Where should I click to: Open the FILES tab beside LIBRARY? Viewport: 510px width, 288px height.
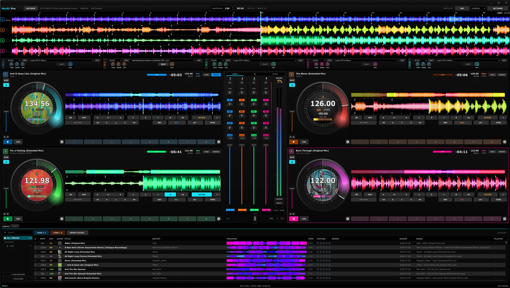[15, 226]
